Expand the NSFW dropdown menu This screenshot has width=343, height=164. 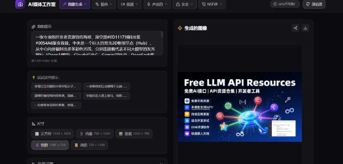(x=212, y=4)
